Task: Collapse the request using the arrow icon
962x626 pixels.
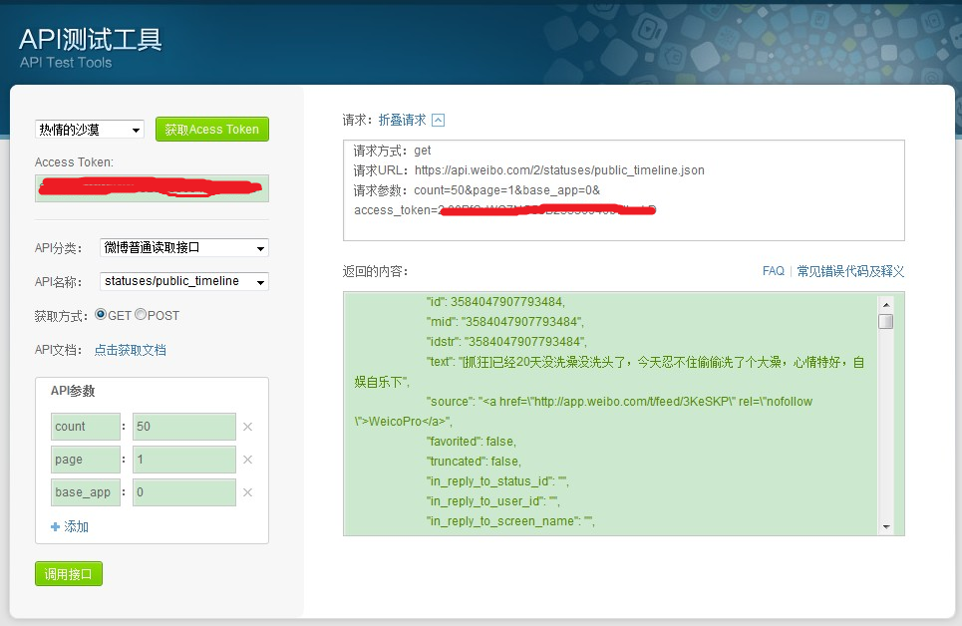Action: 438,121
